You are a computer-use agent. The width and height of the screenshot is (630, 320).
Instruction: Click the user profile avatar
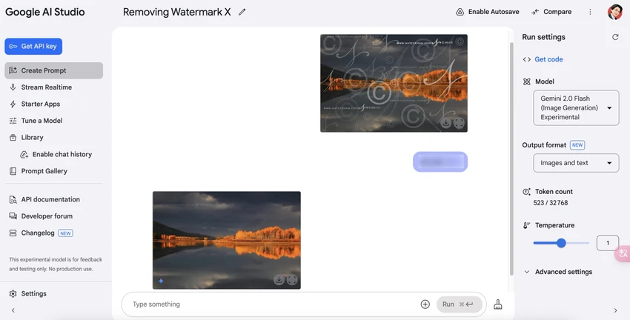[615, 12]
